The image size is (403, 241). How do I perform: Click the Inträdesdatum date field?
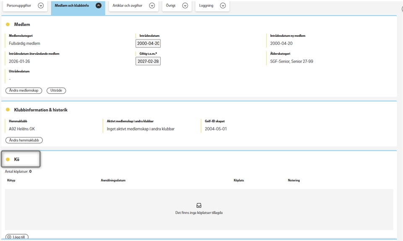coord(148,44)
